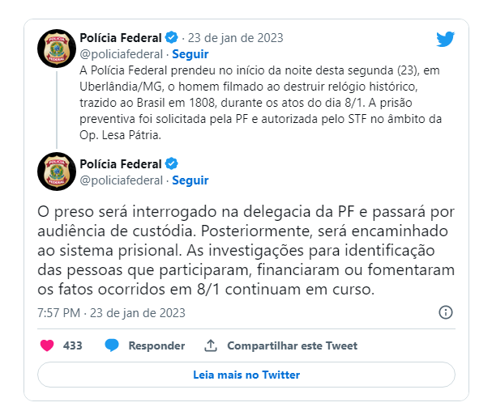Follow via the top Seguir link
This screenshot has width=492, height=411.
click(190, 54)
